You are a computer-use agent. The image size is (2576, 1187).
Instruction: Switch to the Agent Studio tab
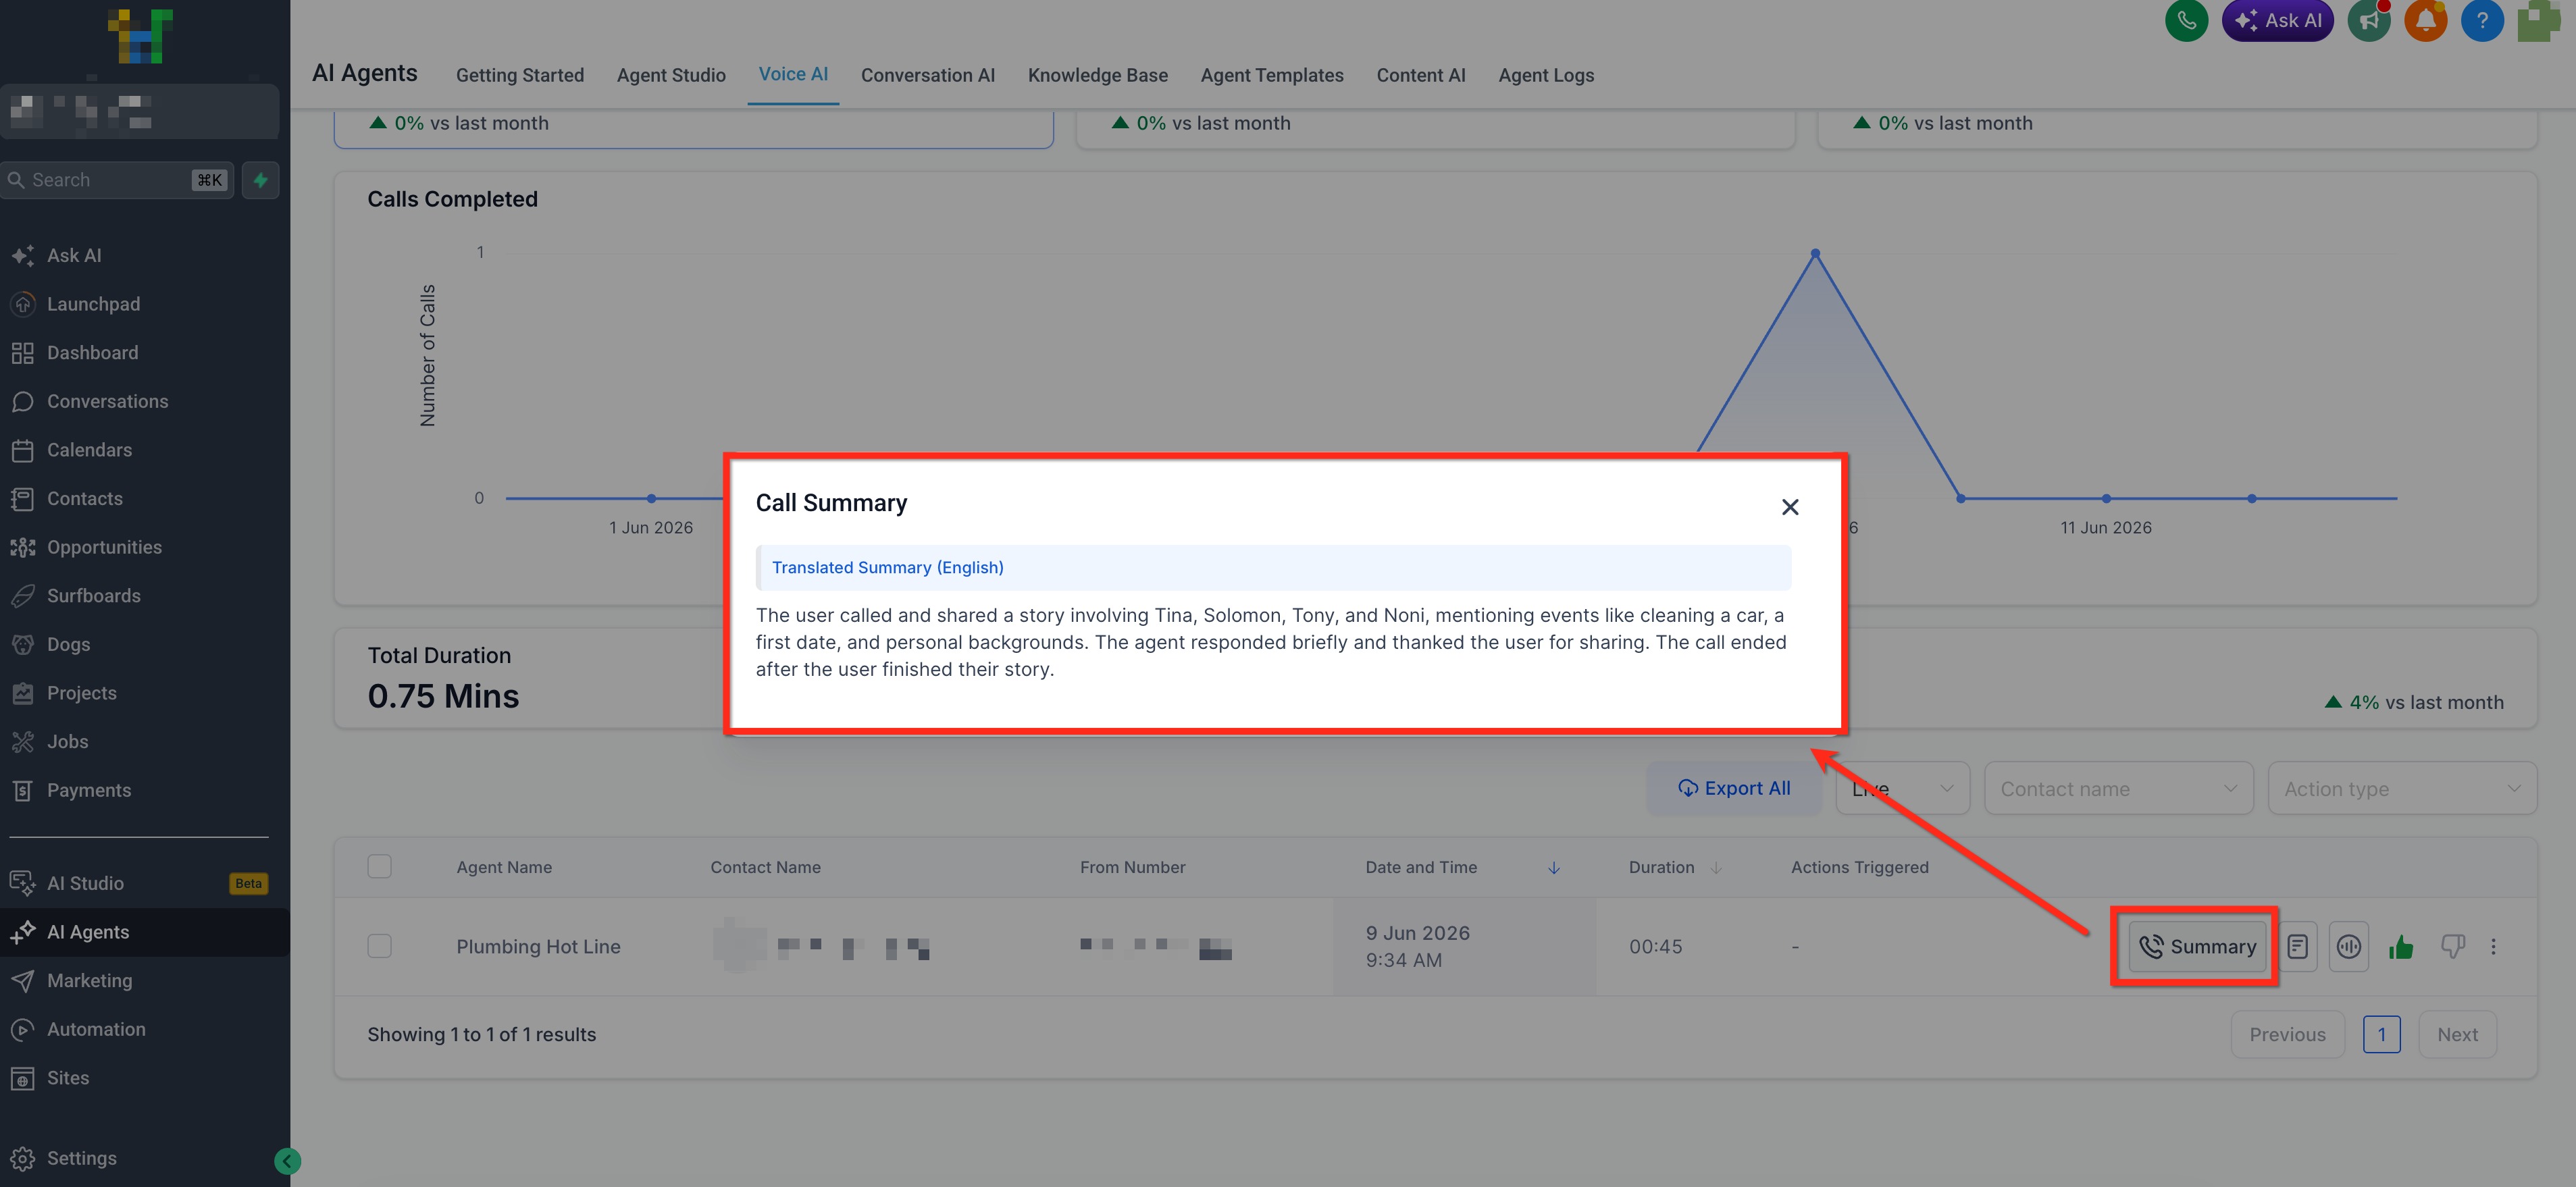(671, 75)
